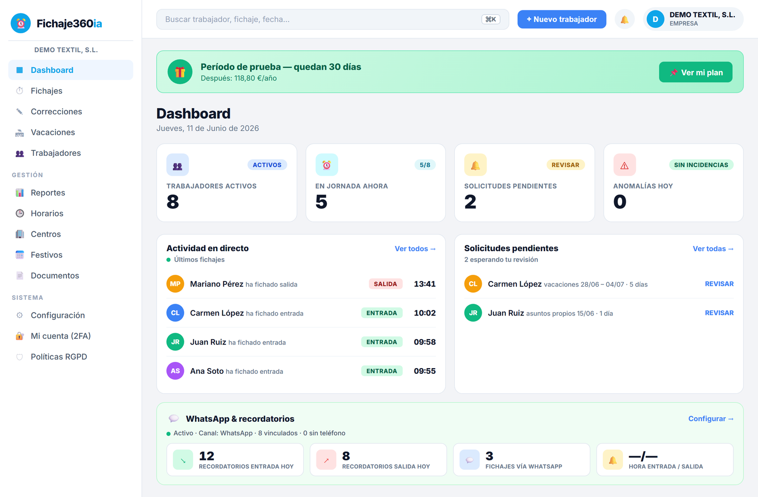Click REVISAR for Juan Ruiz request
This screenshot has width=758, height=497.
(x=719, y=313)
